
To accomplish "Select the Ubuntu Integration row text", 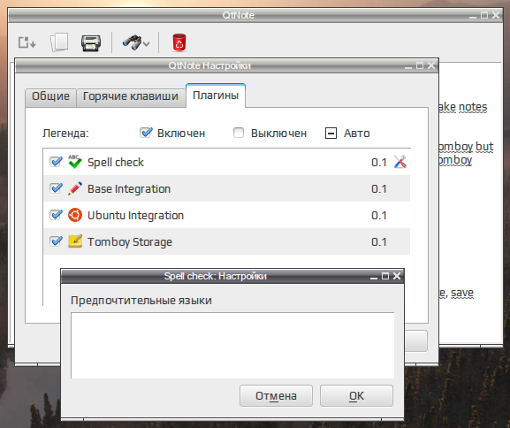I will click(x=135, y=216).
